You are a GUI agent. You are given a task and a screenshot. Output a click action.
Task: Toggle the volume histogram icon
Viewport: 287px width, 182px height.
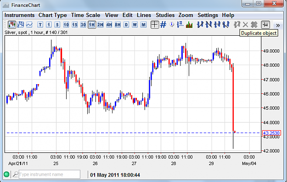pyautogui.click(x=189, y=25)
